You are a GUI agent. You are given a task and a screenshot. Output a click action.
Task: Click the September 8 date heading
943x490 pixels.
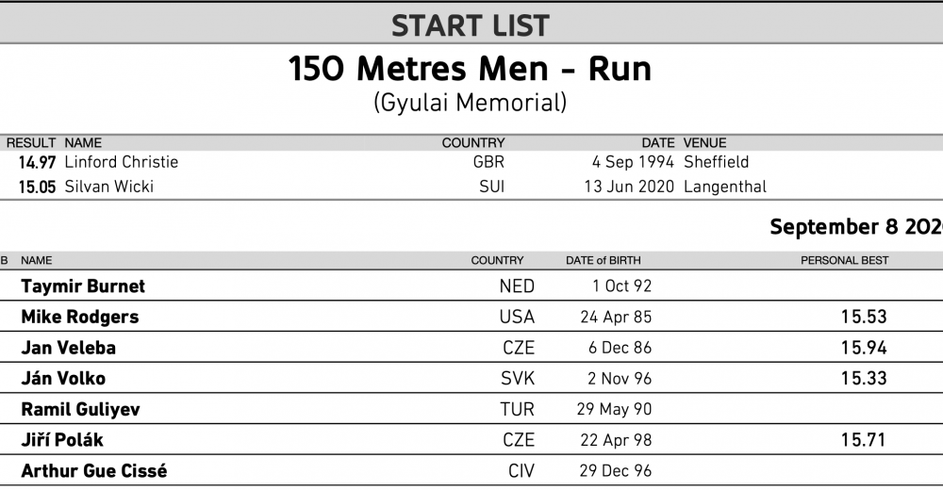coord(856,227)
